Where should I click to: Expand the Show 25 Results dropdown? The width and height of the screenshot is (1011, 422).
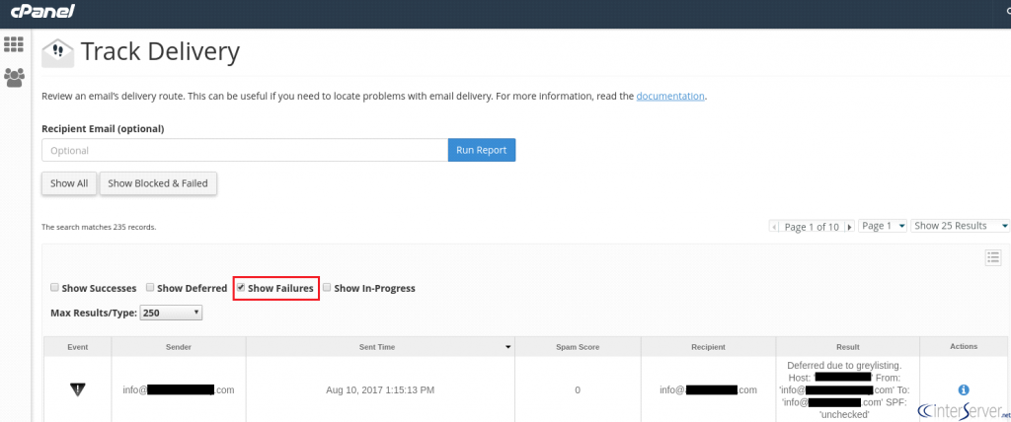pos(960,226)
